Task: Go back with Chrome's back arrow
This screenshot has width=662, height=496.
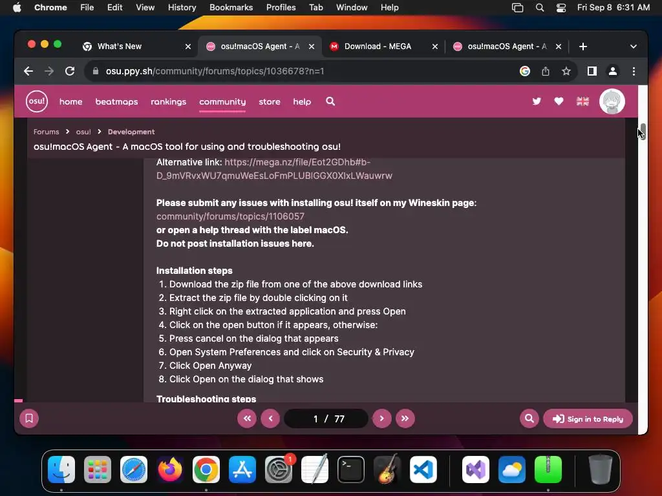Action: (x=28, y=71)
